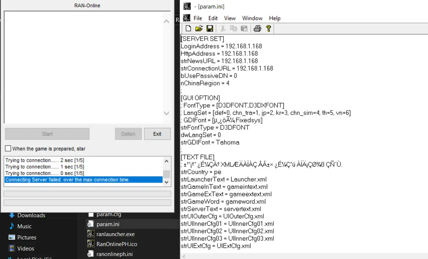
Task: Click the HttpAddress line in editor
Action: [219, 54]
